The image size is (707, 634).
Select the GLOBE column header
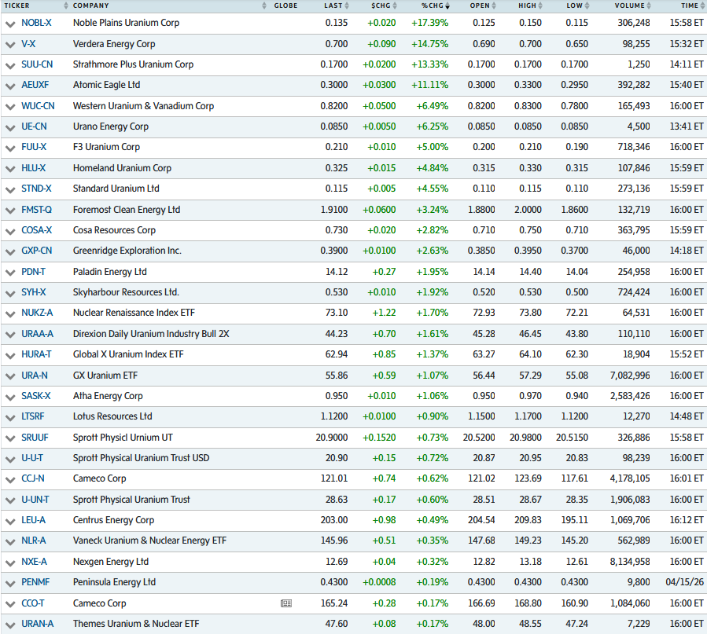(x=285, y=5)
